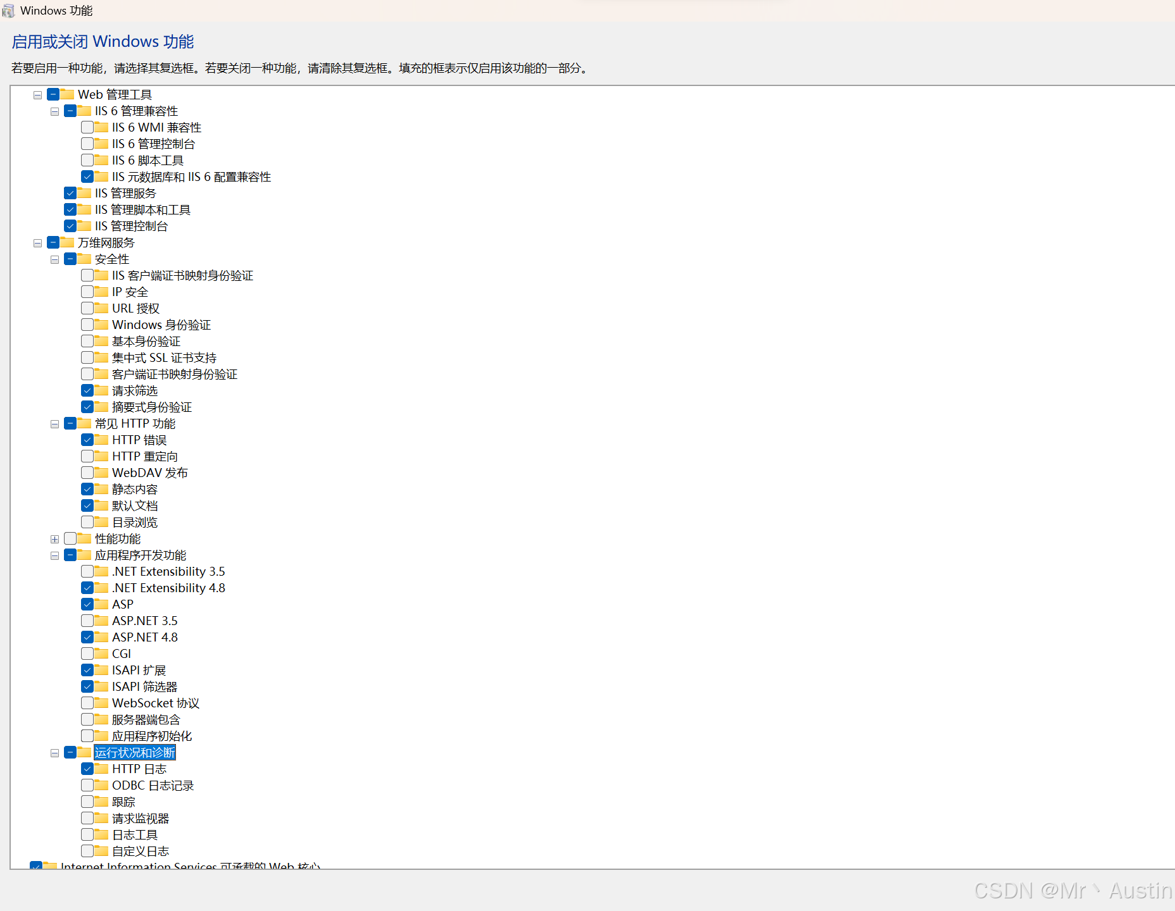Expand the 性能功能 tree node
This screenshot has height=911, width=1175.
(x=55, y=539)
